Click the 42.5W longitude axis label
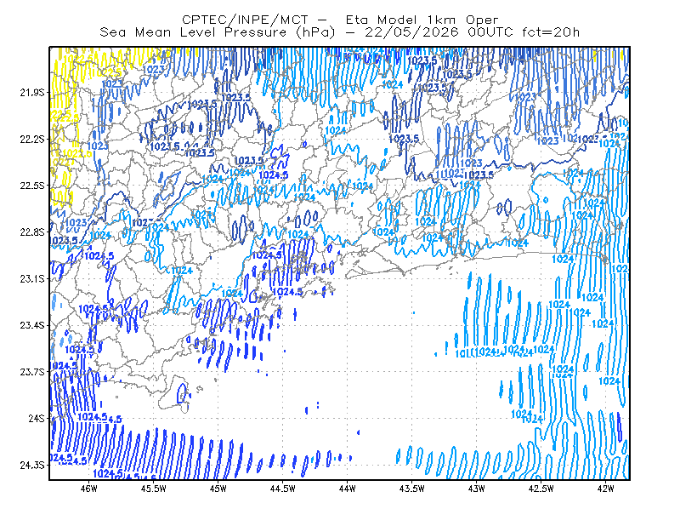 pos(541,489)
